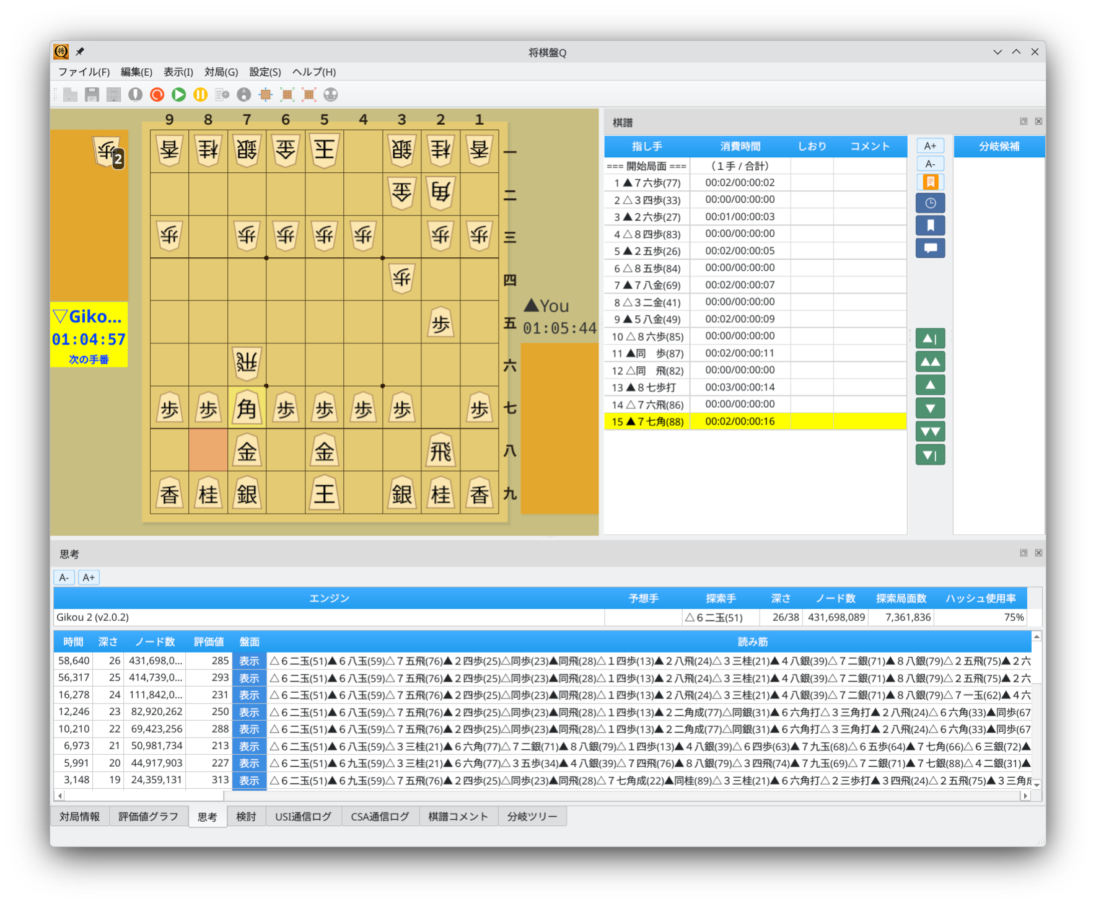Screen dimensions: 1096x906
Task: Pin the window with the pushpin icon
Action: pyautogui.click(x=79, y=52)
